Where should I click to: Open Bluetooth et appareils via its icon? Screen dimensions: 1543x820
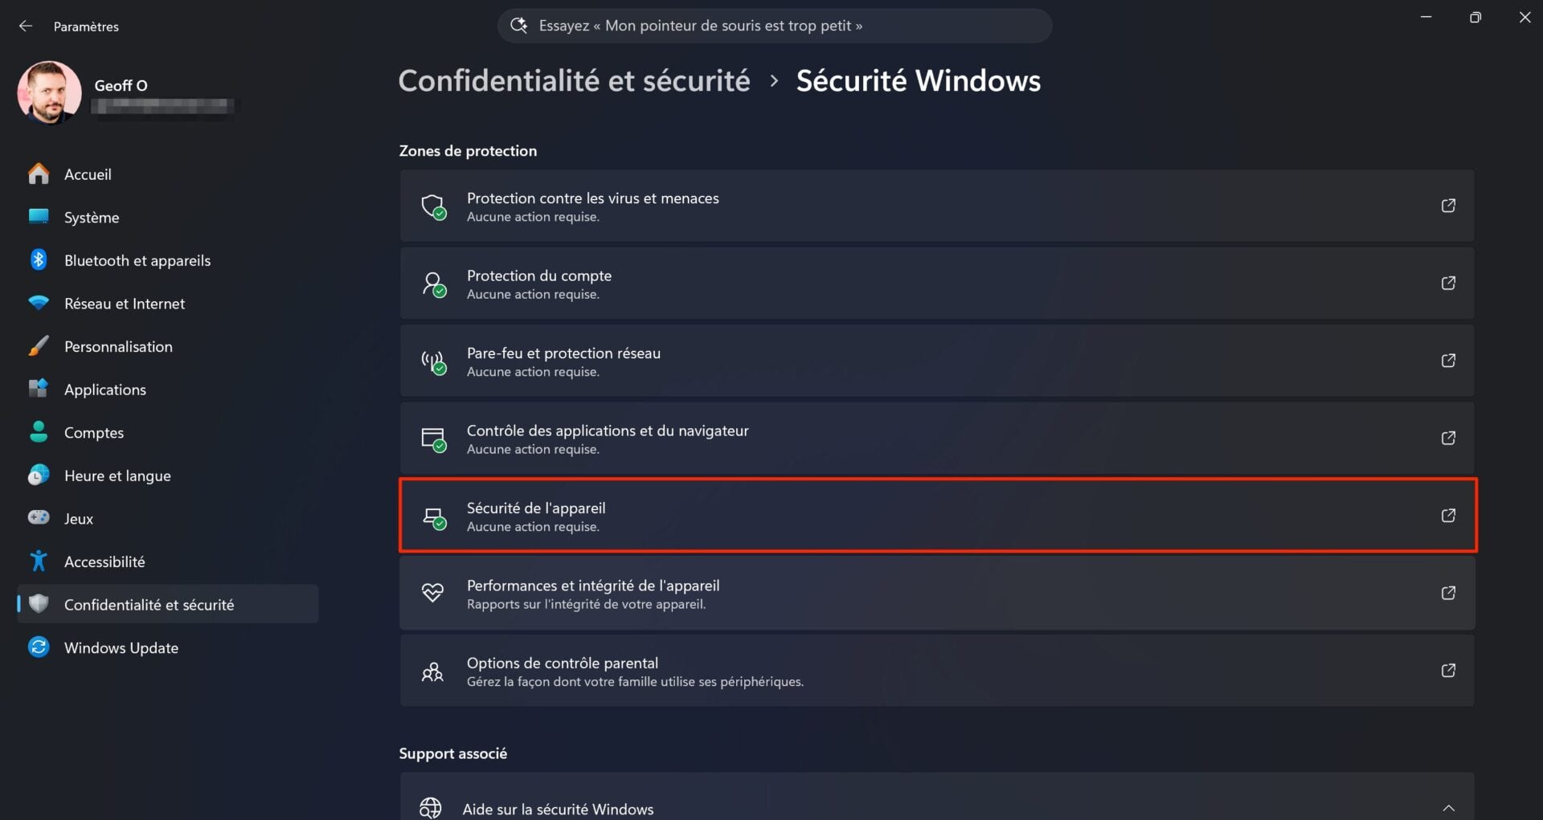(39, 259)
